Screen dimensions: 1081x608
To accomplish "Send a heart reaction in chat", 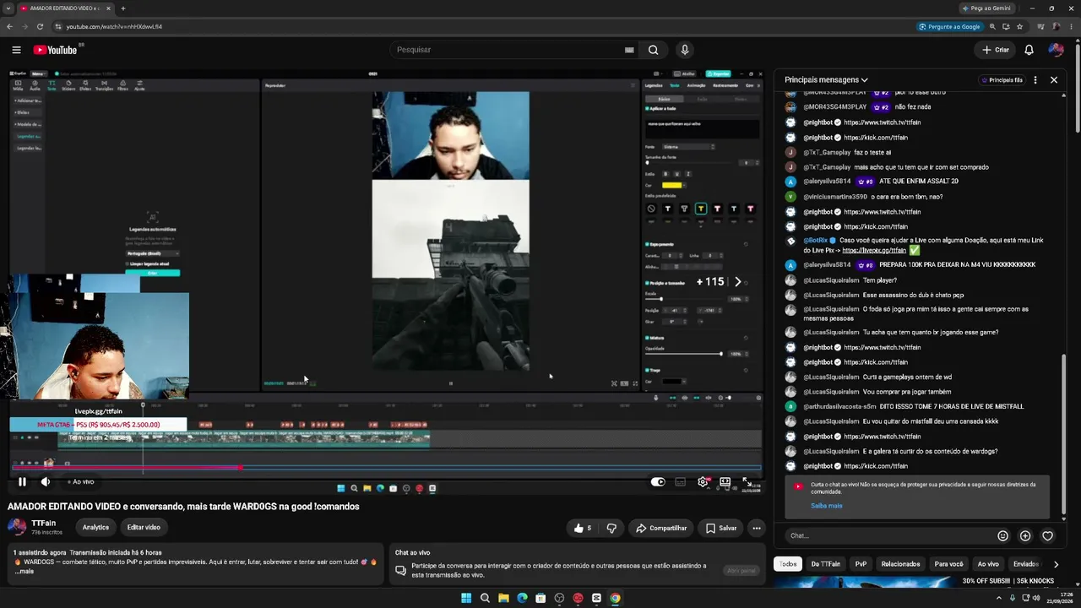I will click(1047, 535).
